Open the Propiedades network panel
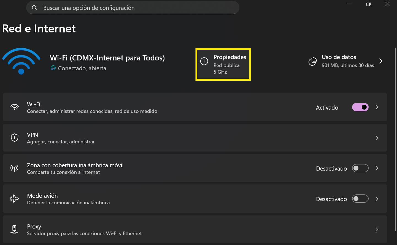Viewport: 397px width, 245px height. (230, 64)
